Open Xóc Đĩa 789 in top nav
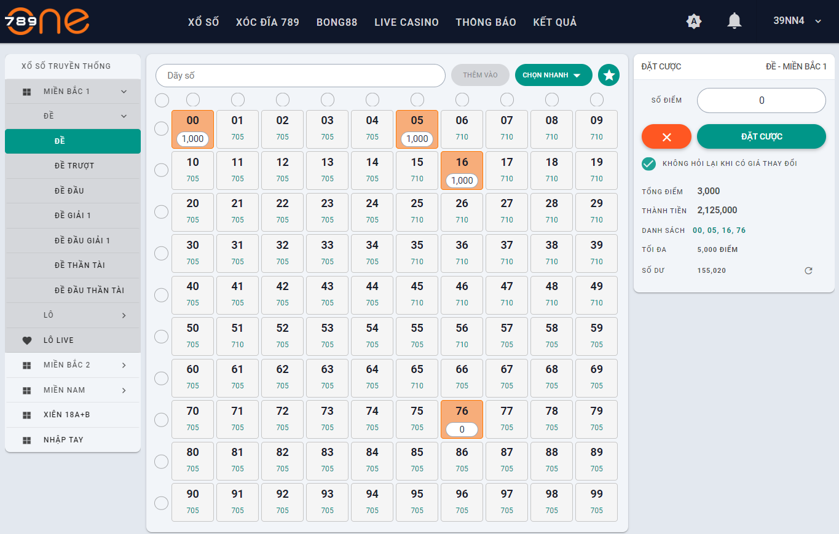This screenshot has width=839, height=534. (267, 22)
